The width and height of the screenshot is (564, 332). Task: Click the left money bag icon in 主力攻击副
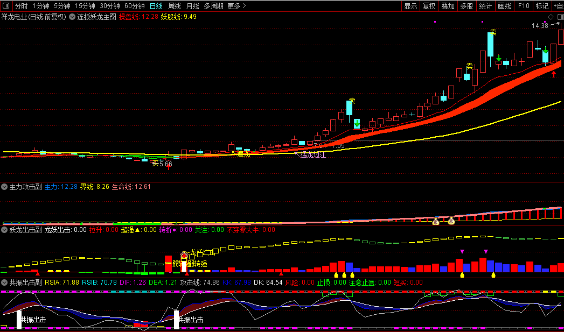436,221
